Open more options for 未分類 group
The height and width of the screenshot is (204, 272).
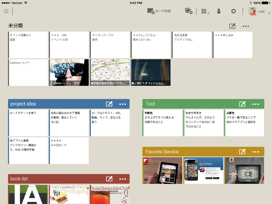click(x=246, y=26)
